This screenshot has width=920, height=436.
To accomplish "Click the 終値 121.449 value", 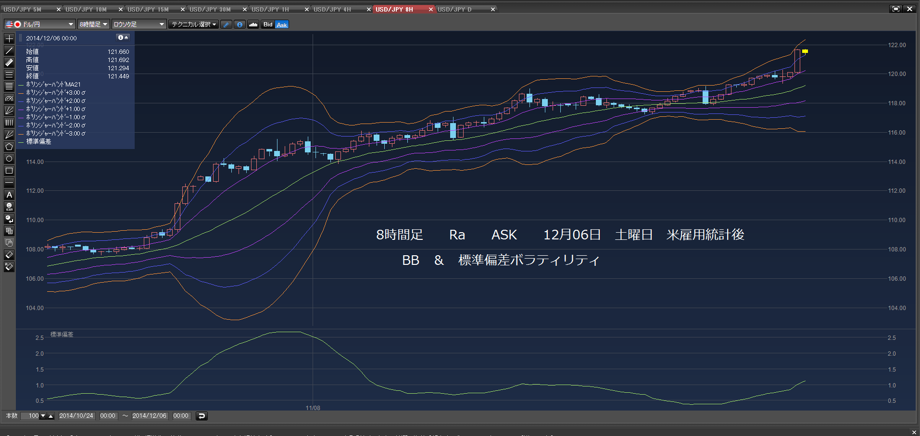I will pyautogui.click(x=118, y=76).
